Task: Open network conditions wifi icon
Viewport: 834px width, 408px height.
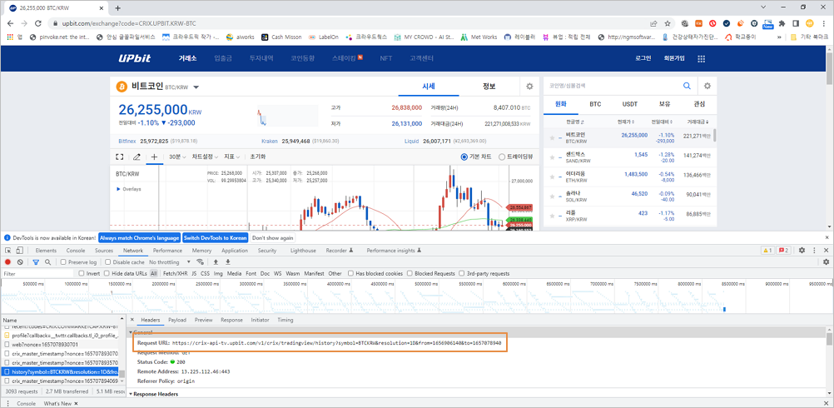Action: (200, 262)
